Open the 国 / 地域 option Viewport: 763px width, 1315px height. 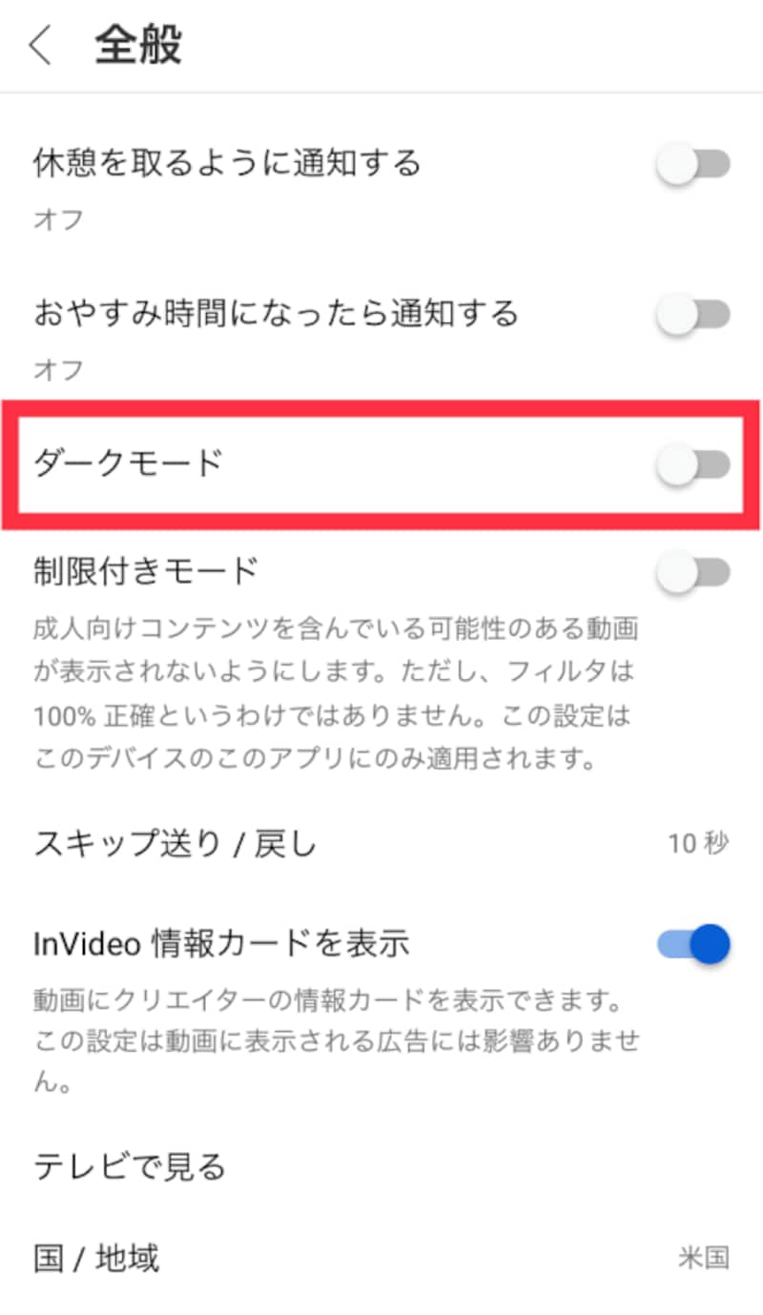click(x=381, y=1259)
